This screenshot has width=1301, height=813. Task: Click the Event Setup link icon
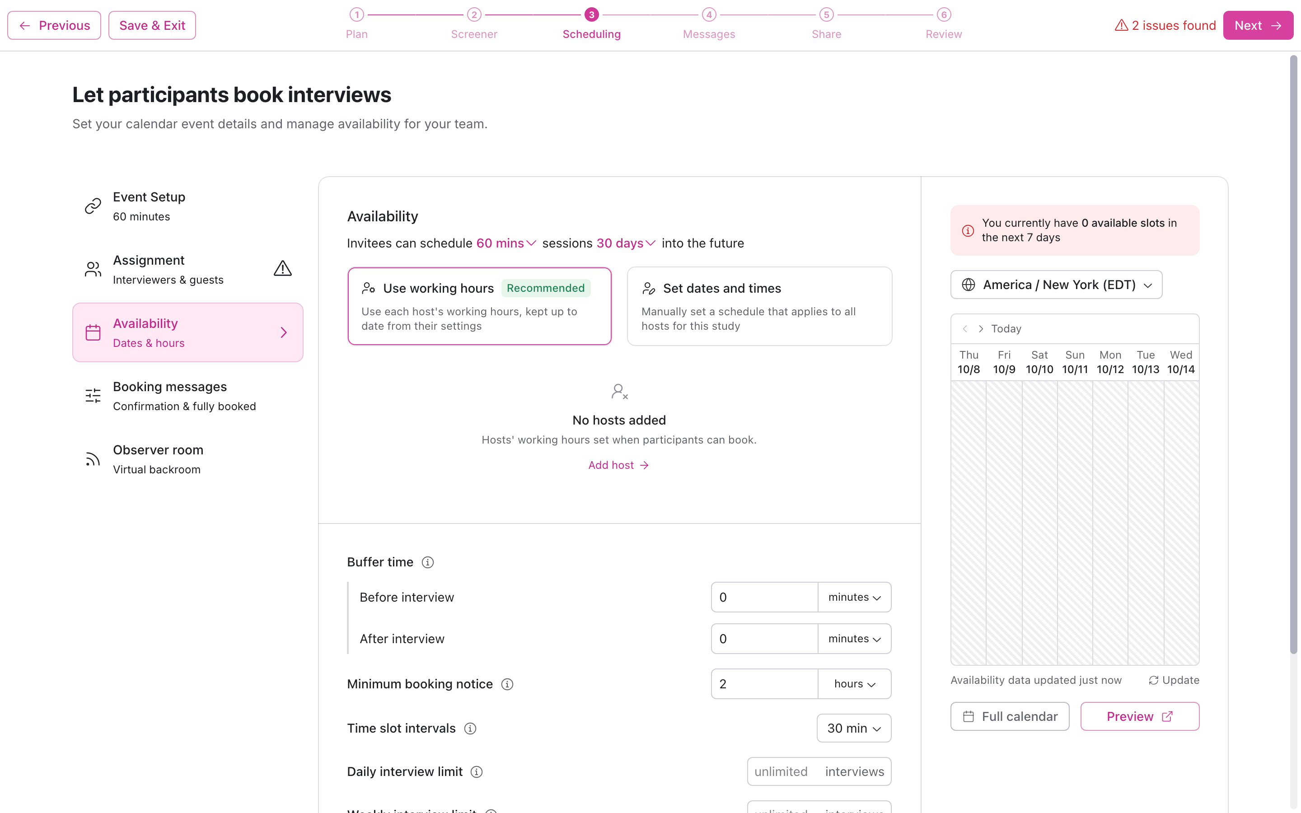93,206
